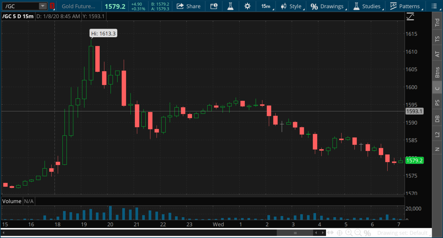443x238 pixels.
Task: Open the chart alert/news icon
Action: (x=214, y=6)
